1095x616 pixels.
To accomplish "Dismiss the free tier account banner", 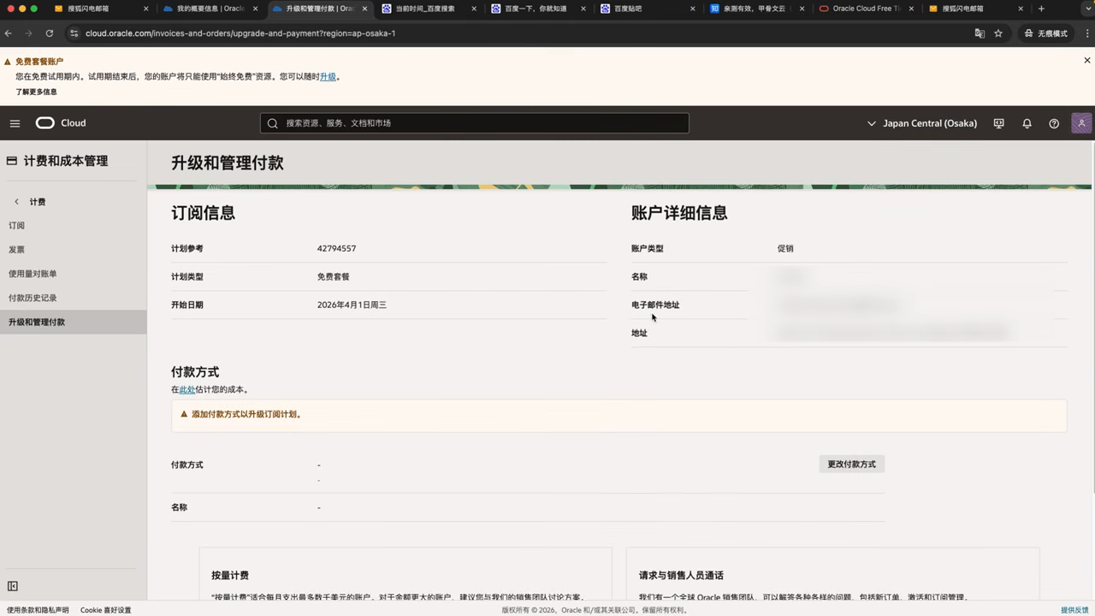I will (1087, 61).
